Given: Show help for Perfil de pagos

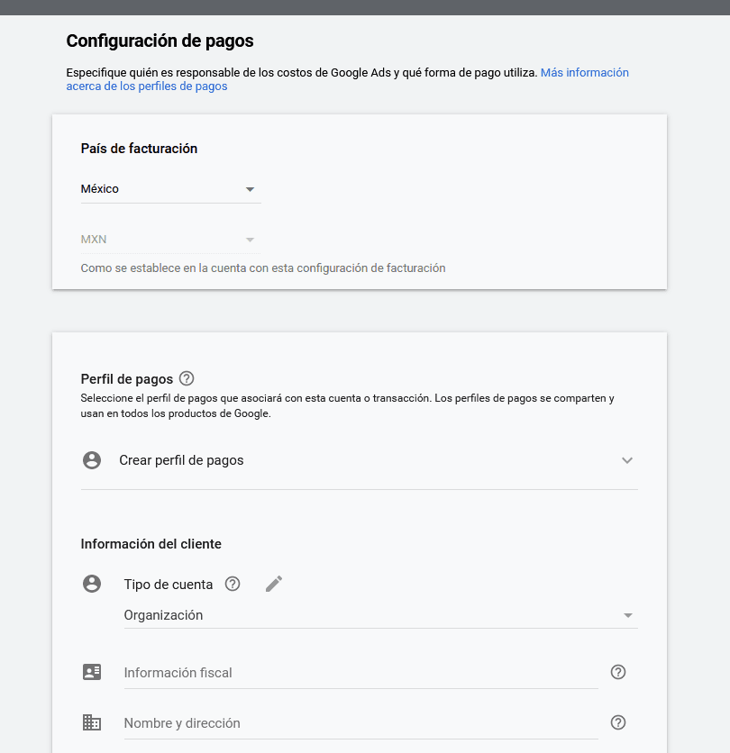Looking at the screenshot, I should tap(187, 378).
